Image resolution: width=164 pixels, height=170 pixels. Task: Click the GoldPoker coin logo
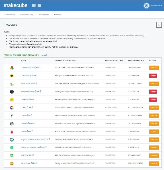12,163
